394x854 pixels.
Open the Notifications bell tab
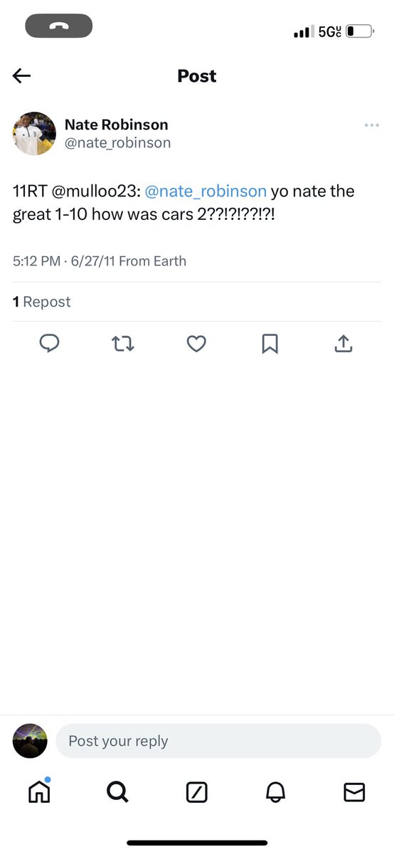275,792
